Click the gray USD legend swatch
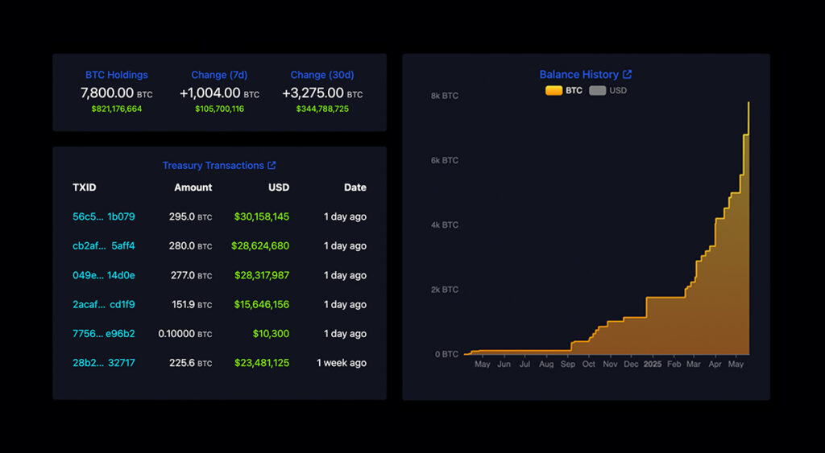Screen dimensions: 825x453 click(597, 91)
